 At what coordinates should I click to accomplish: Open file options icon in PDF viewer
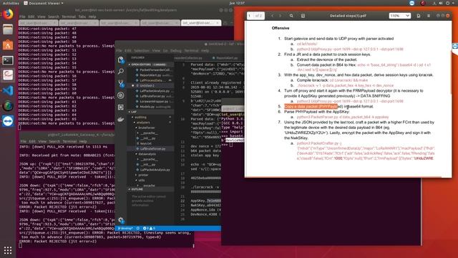coord(418,16)
